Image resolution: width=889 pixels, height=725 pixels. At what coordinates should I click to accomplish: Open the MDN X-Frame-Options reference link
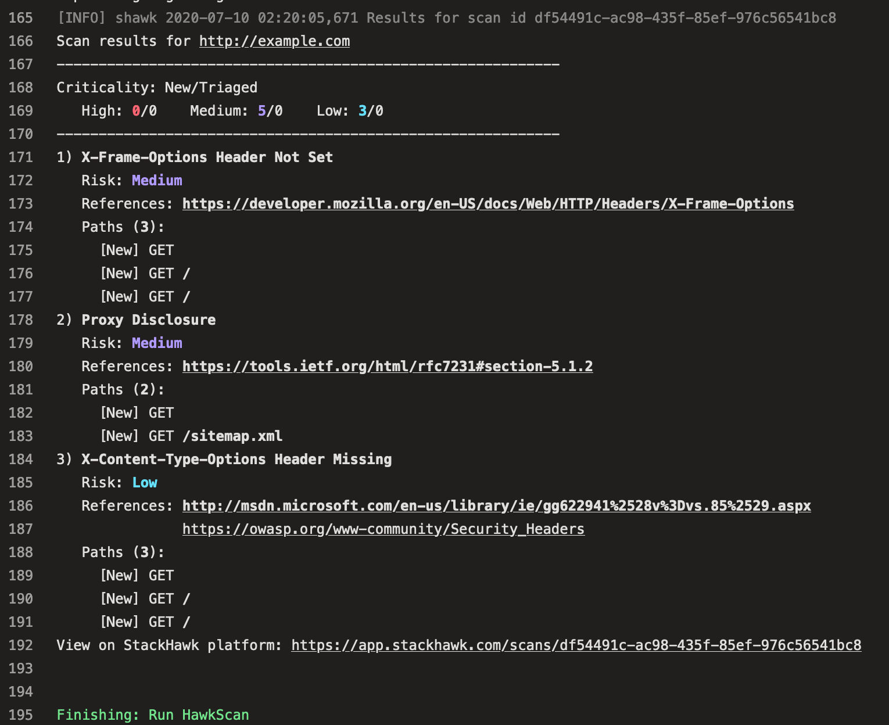pos(487,203)
